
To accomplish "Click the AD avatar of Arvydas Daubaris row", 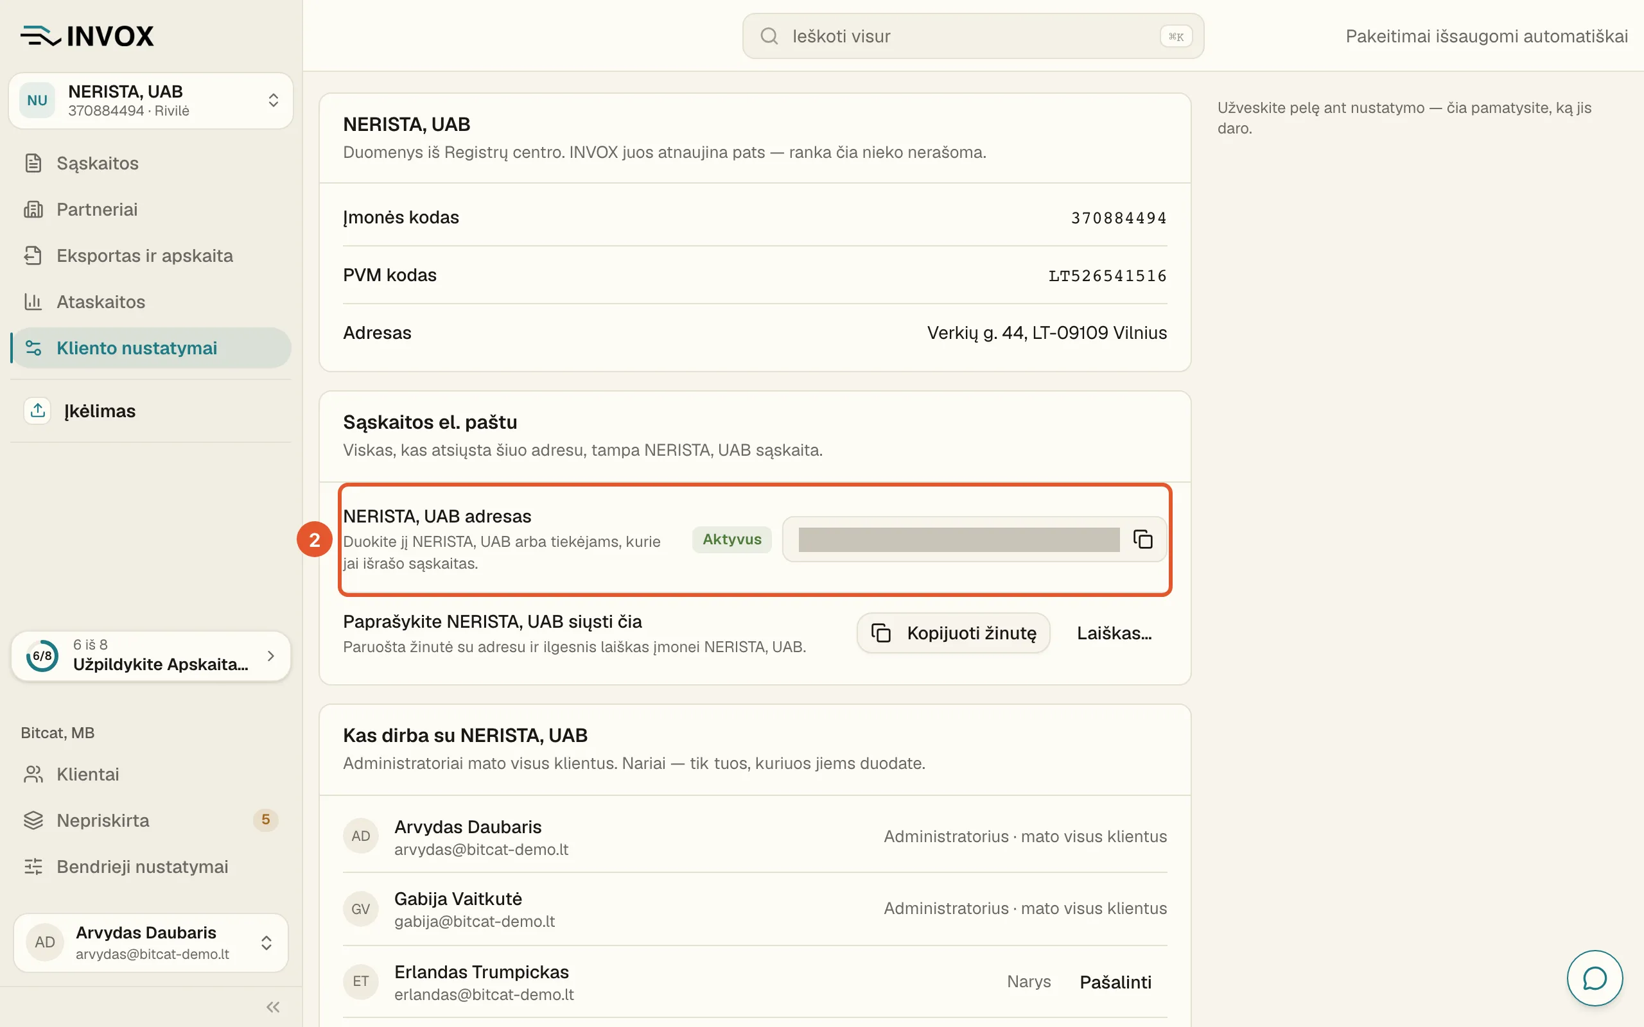I will [361, 836].
